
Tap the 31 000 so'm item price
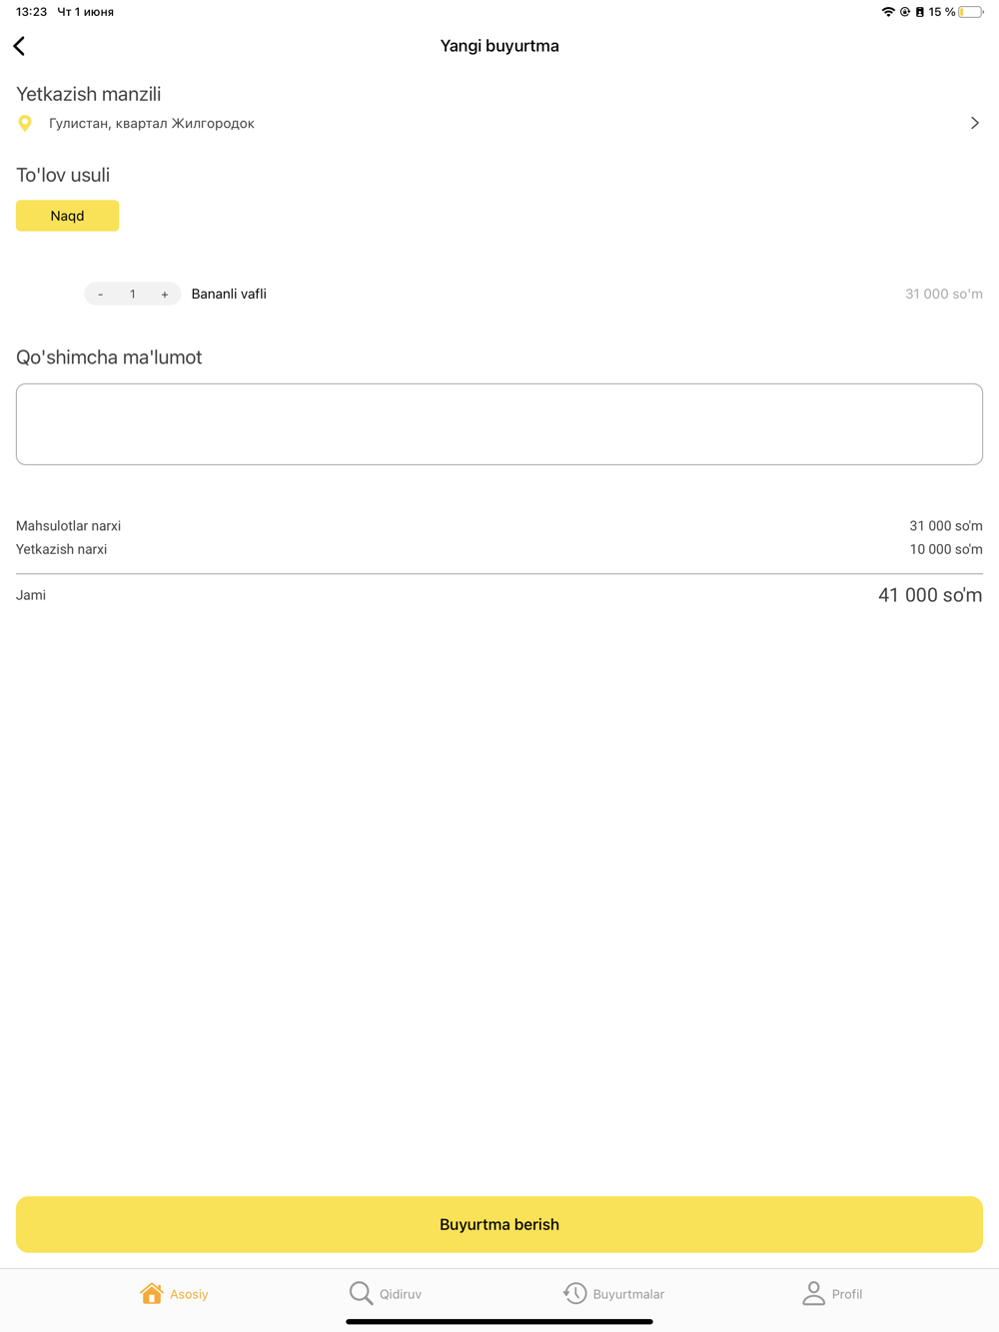coord(943,294)
